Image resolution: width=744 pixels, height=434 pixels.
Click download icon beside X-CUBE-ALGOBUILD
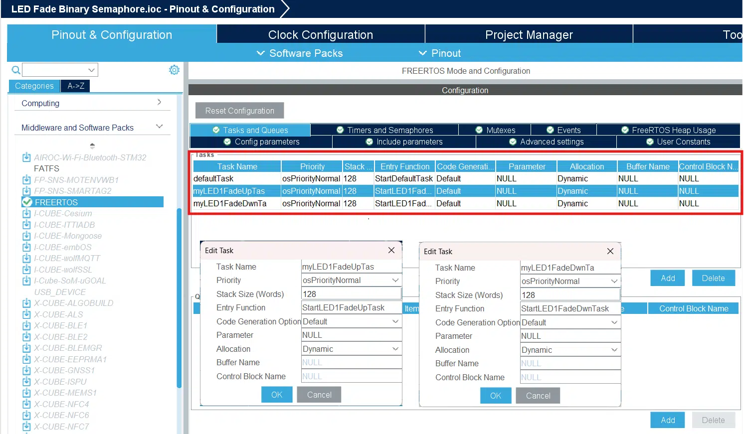click(x=27, y=303)
